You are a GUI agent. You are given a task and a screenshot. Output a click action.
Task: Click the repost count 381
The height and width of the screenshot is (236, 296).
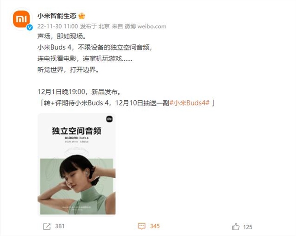pos(60,226)
